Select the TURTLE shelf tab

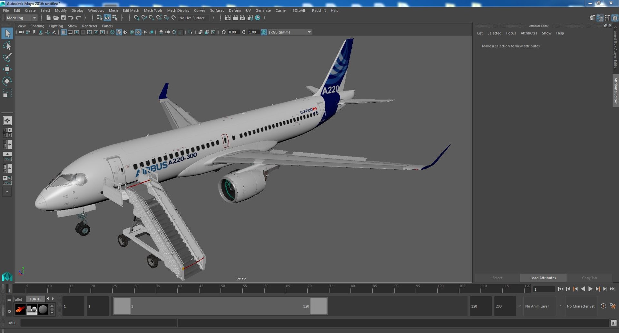pos(35,299)
